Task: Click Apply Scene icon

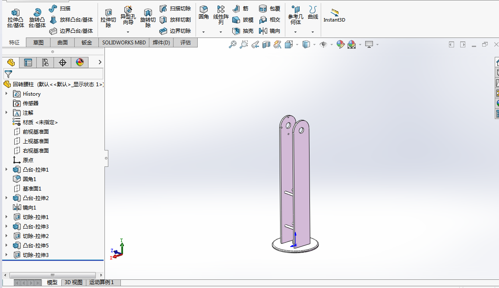Action: click(x=352, y=44)
